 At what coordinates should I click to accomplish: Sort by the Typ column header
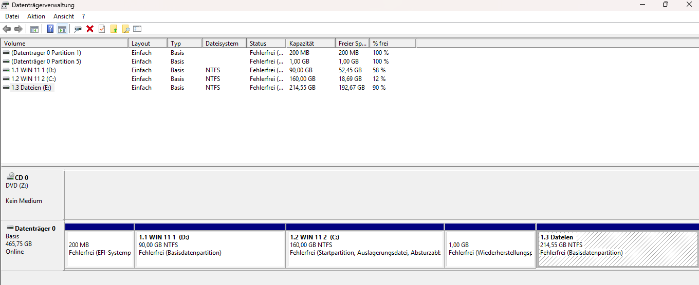pos(185,44)
